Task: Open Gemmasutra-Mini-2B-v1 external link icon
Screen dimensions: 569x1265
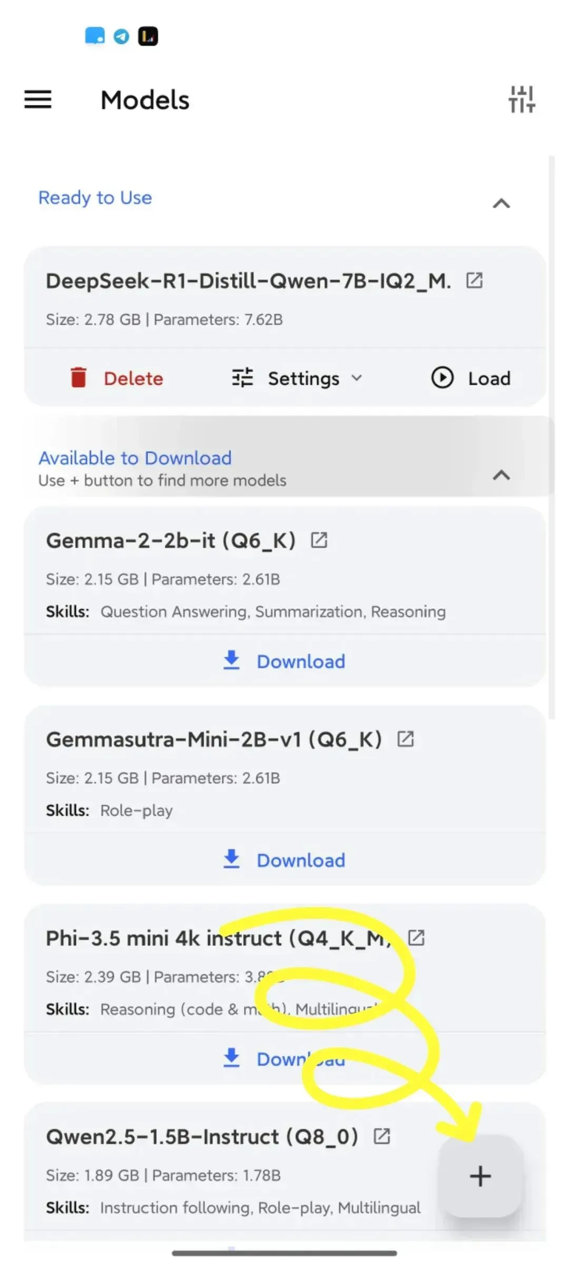Action: [x=405, y=739]
